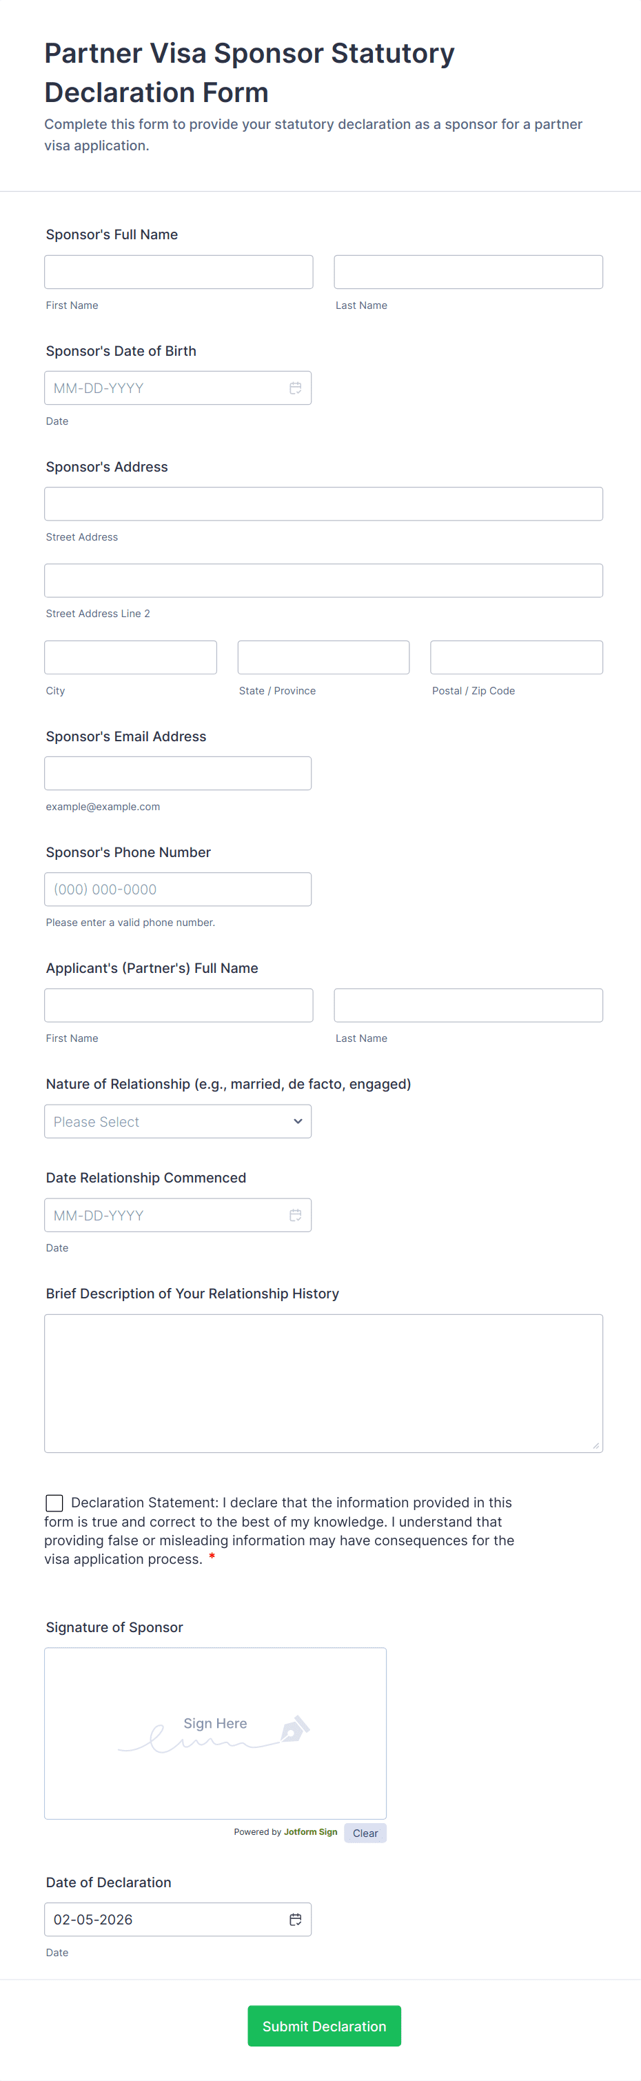Screen dimensions: 641x2081
Task: Select the City text field
Action: tap(130, 658)
